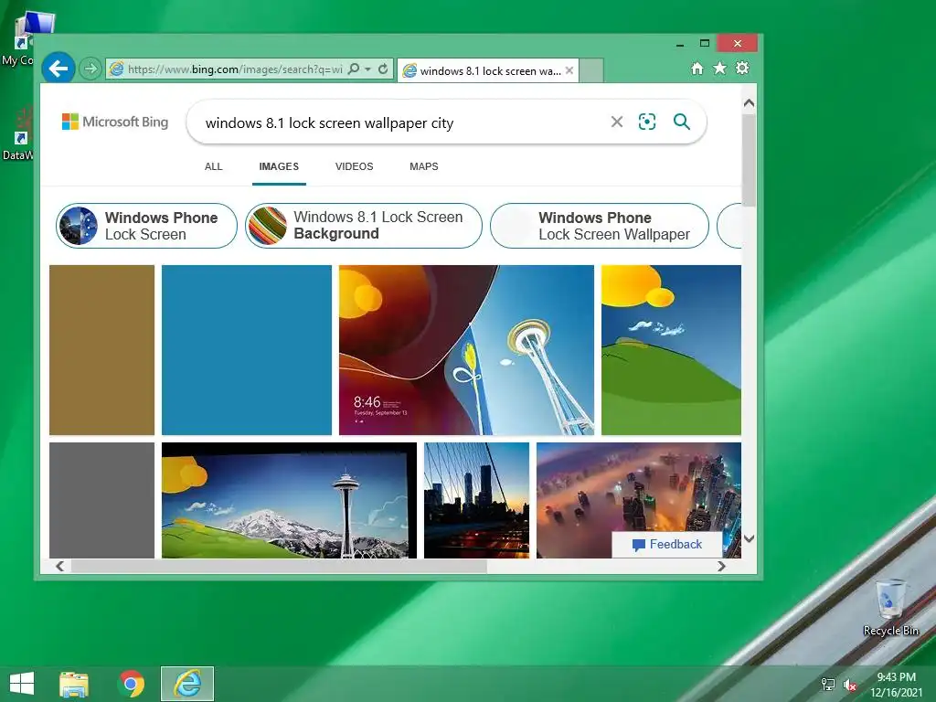Select the 'windows 8.1 lock screen wa...' tab
936x702 pixels.
coord(488,70)
